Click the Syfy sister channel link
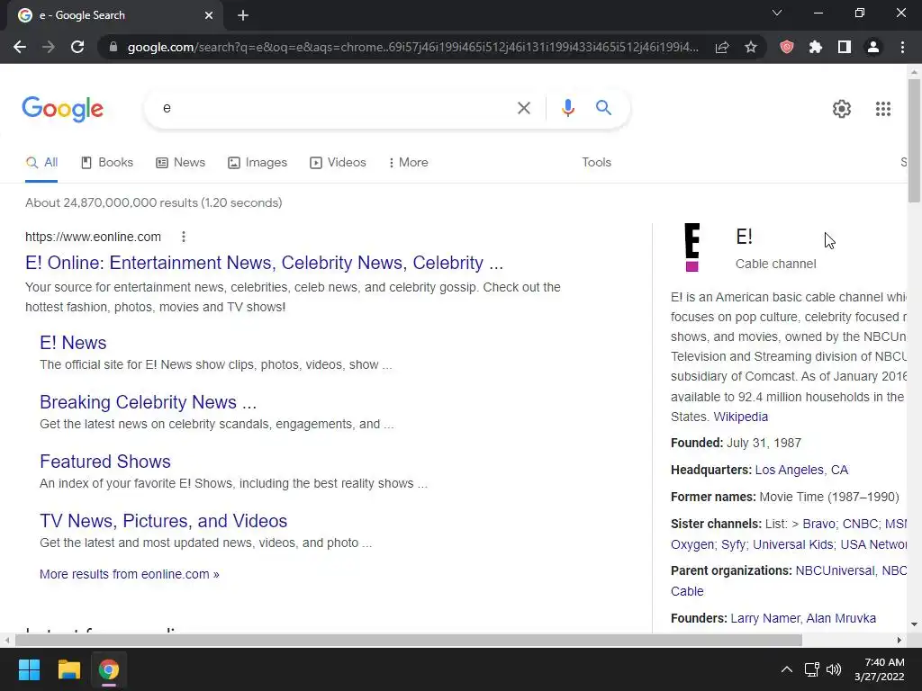Screen dimensions: 922x691 tap(733, 544)
